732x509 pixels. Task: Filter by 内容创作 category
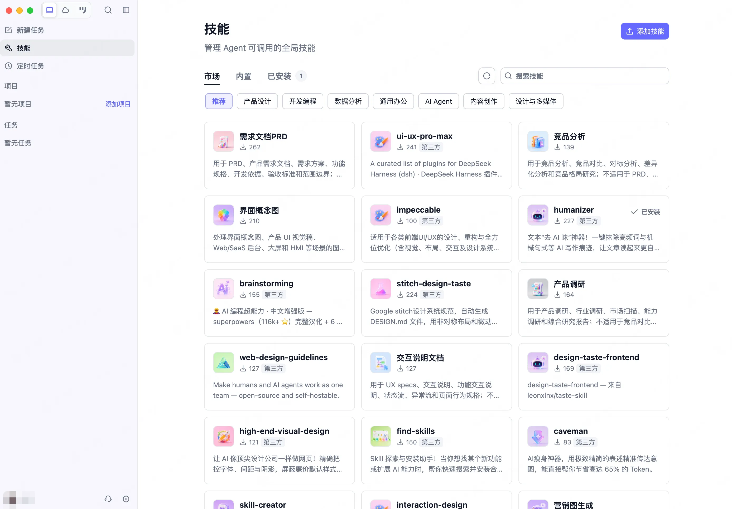pos(484,101)
